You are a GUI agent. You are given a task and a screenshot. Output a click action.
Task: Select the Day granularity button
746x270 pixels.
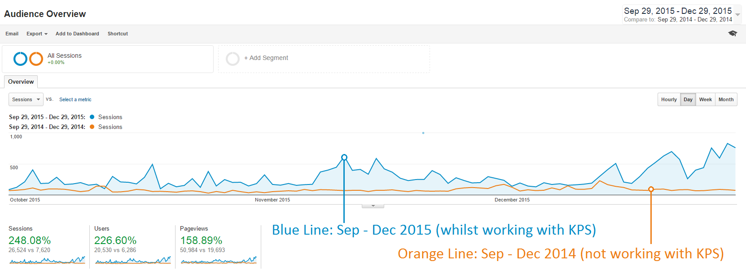pos(688,99)
